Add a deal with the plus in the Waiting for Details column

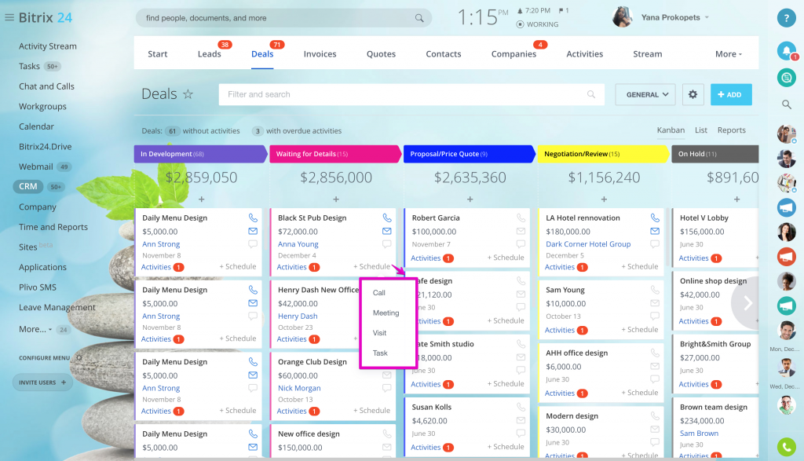[x=336, y=199]
